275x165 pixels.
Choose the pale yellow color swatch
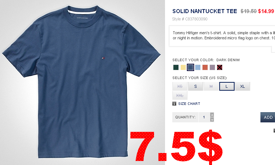tap(183, 67)
